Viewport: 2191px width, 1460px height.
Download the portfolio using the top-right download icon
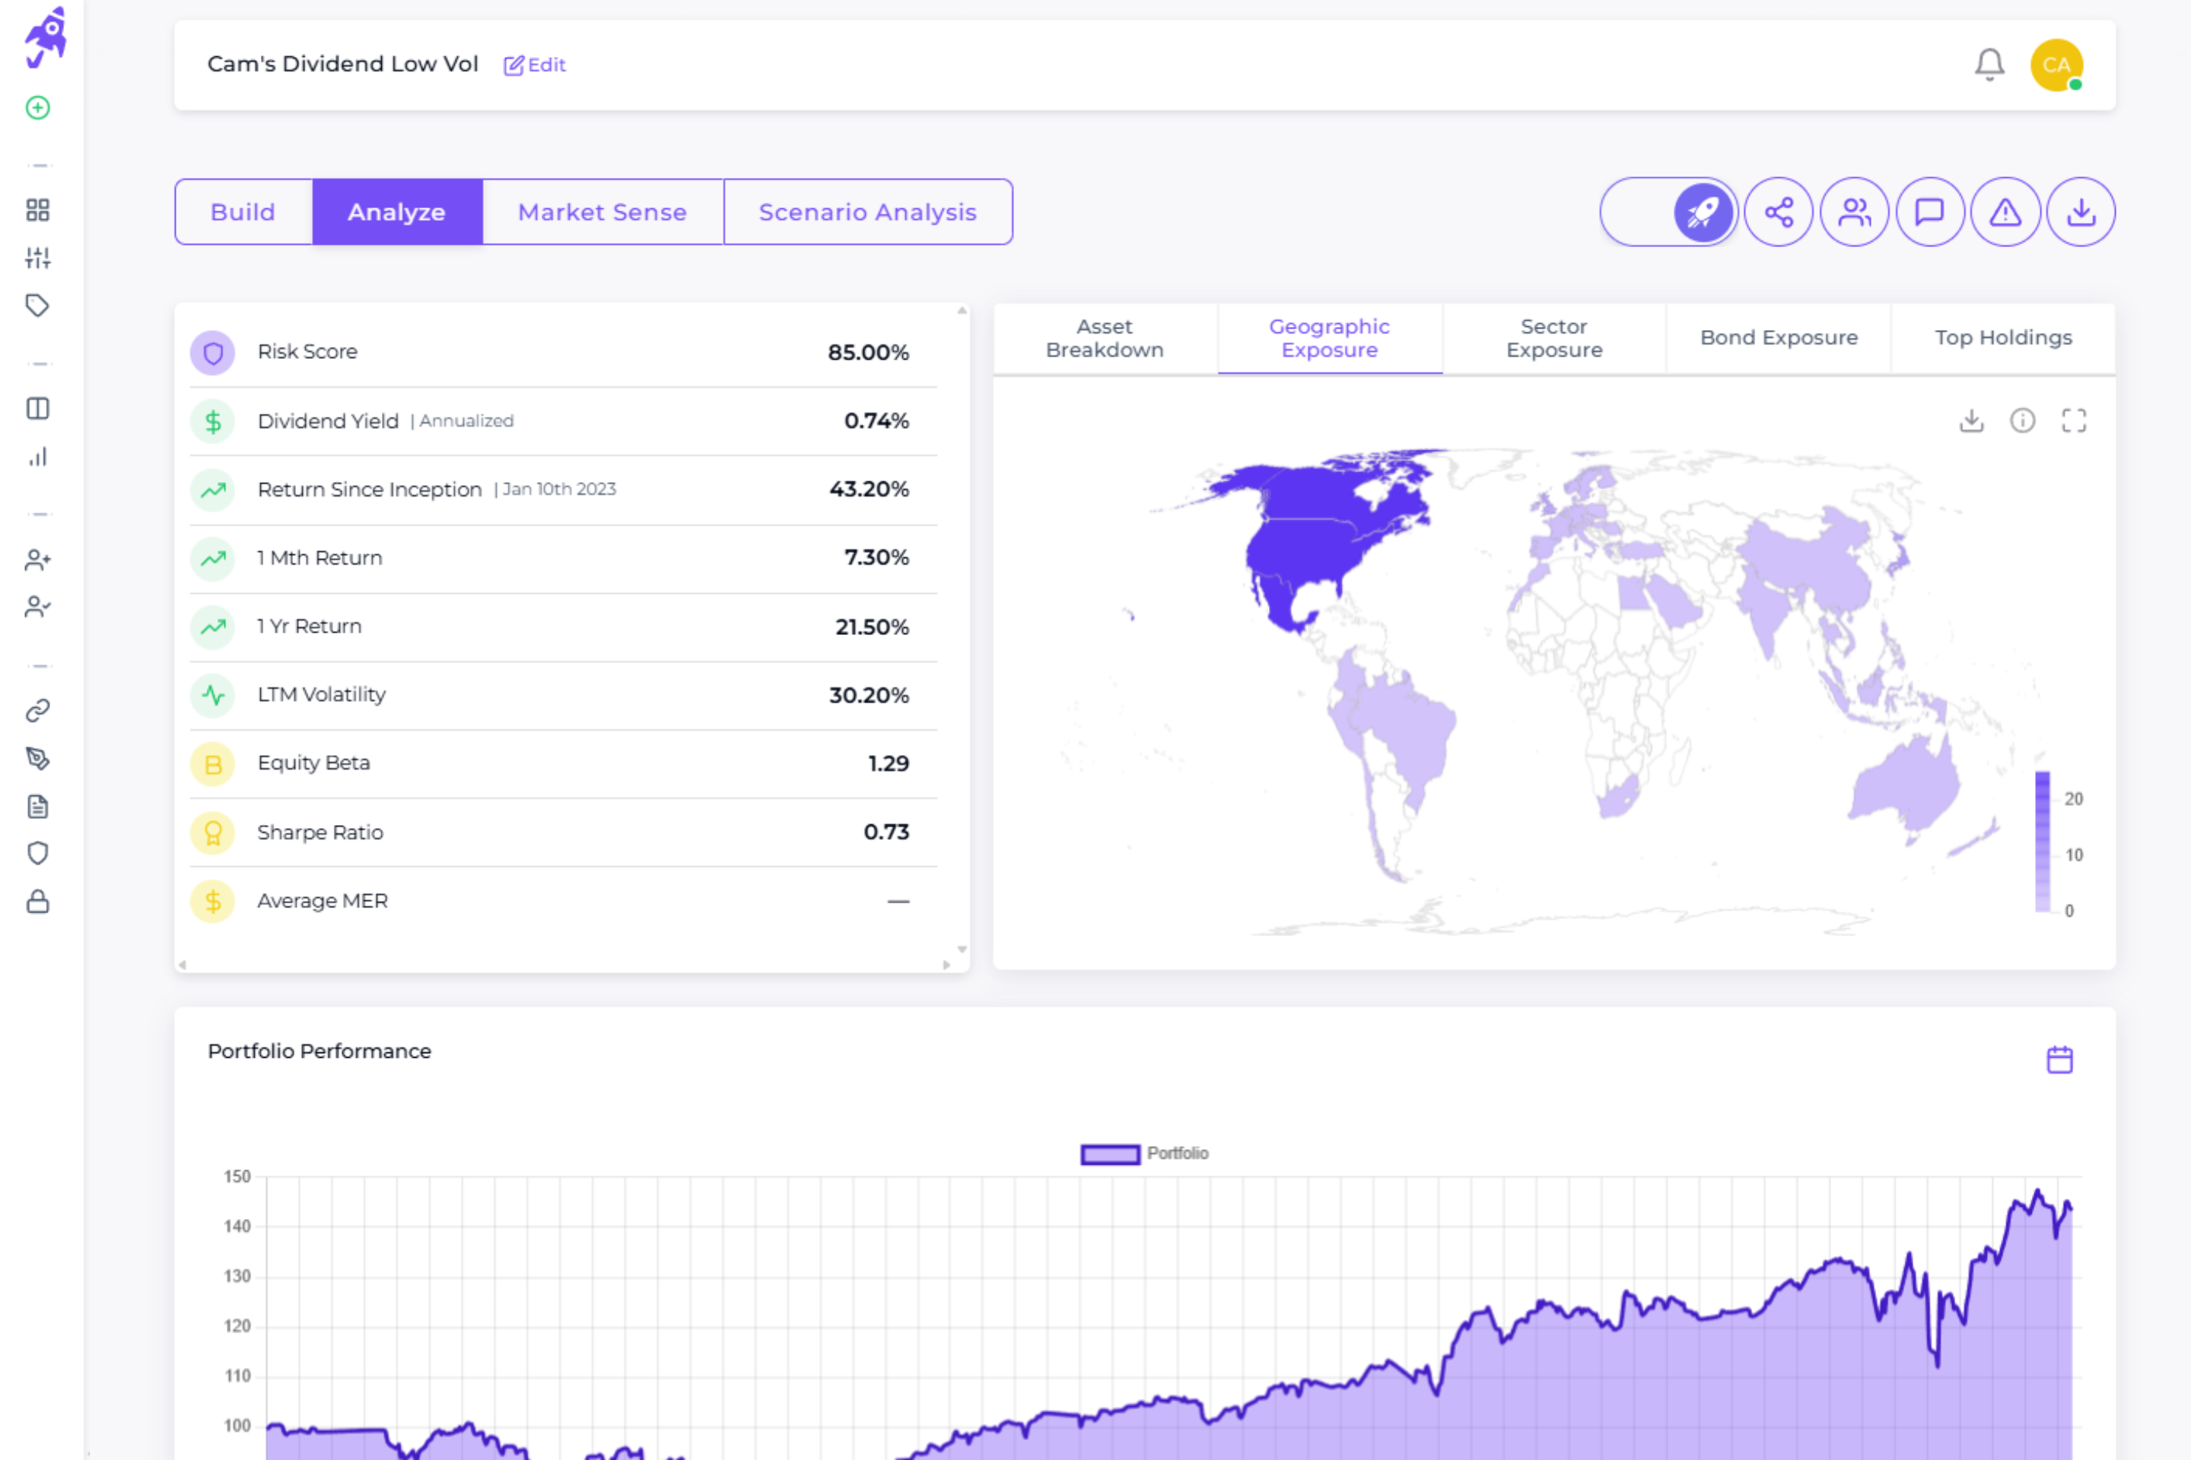[2080, 211]
